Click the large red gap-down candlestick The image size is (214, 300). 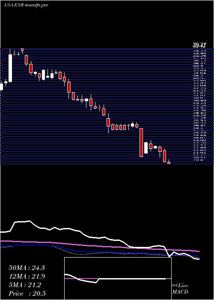pos(141,143)
